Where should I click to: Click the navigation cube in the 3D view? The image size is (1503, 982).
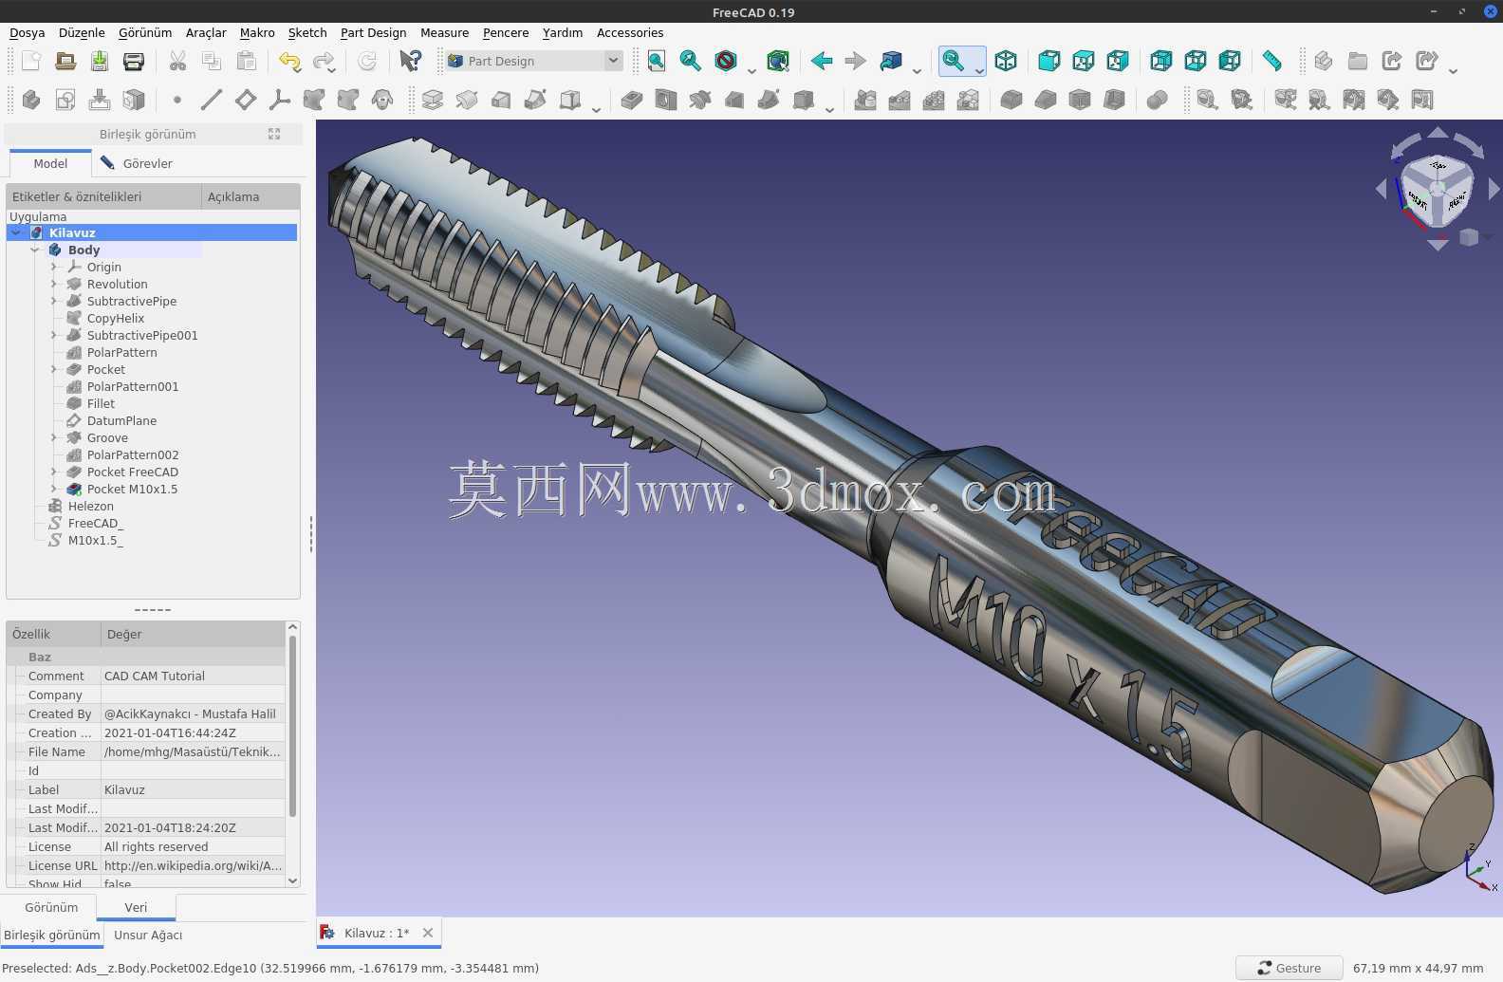point(1437,191)
